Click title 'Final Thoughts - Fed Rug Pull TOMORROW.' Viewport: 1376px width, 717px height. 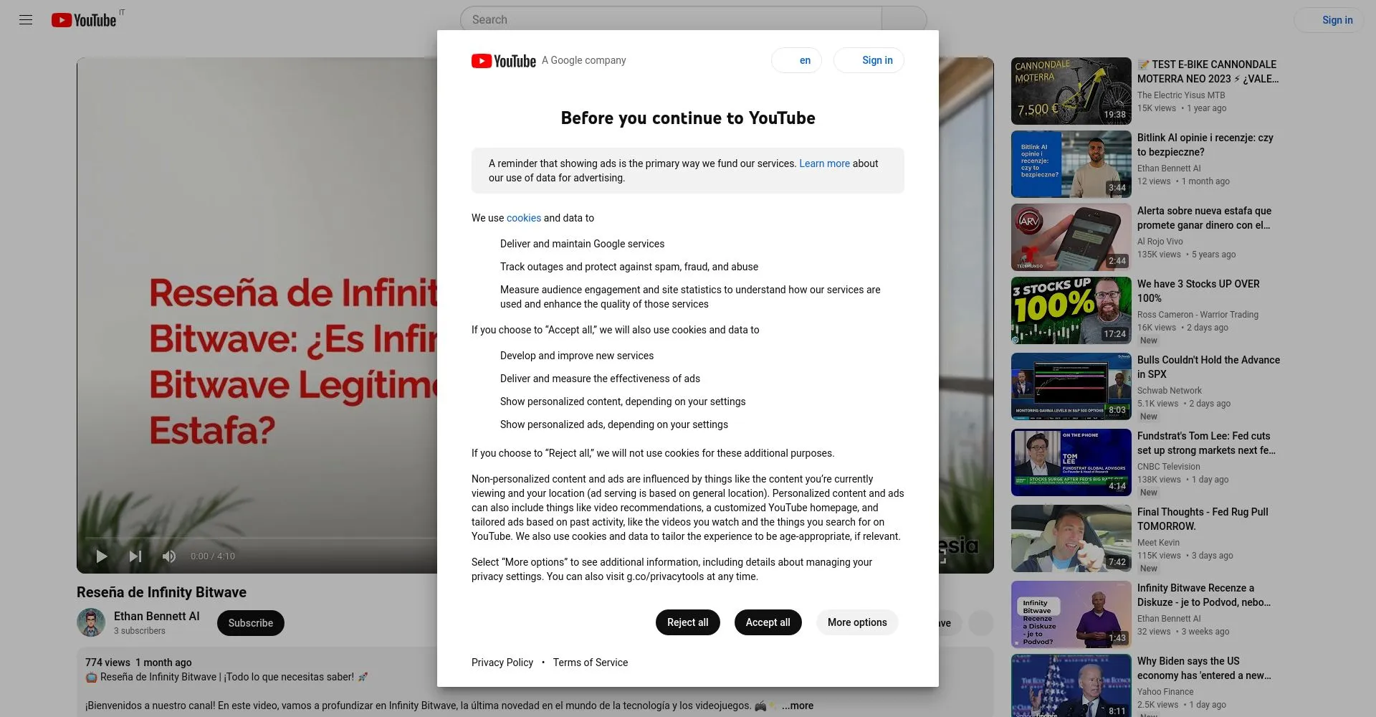(1203, 519)
